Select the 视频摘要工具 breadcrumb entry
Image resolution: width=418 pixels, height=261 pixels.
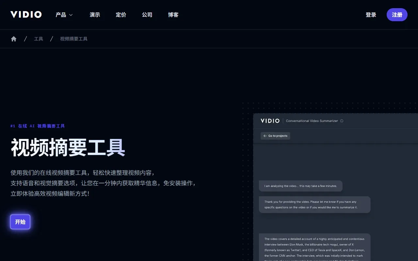point(73,38)
